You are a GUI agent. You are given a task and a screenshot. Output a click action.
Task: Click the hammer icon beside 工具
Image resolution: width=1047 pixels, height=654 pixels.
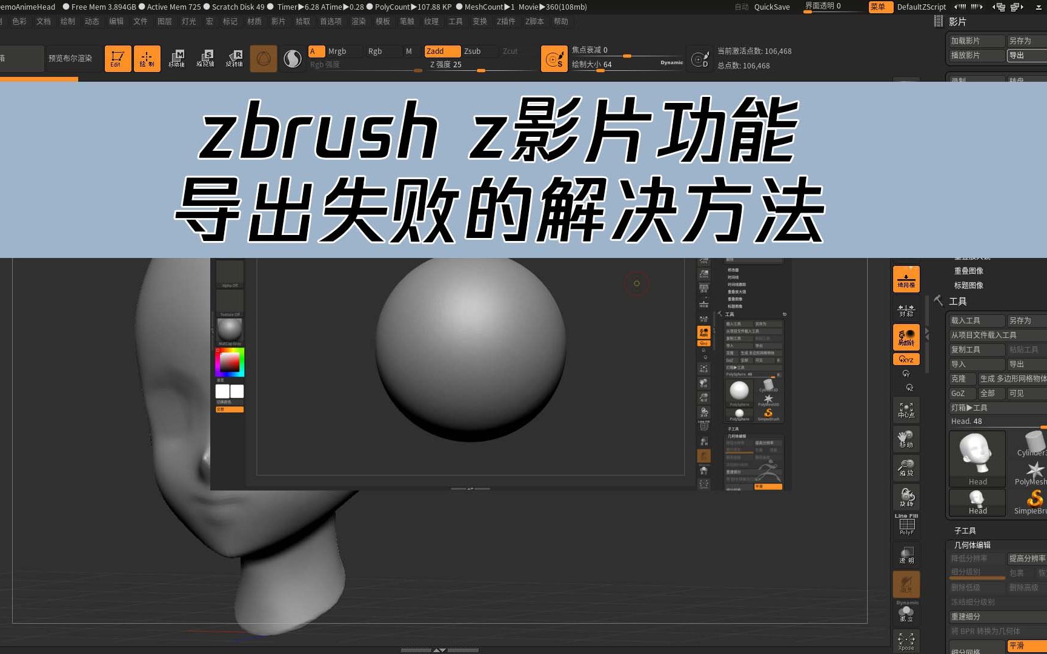[x=939, y=300]
